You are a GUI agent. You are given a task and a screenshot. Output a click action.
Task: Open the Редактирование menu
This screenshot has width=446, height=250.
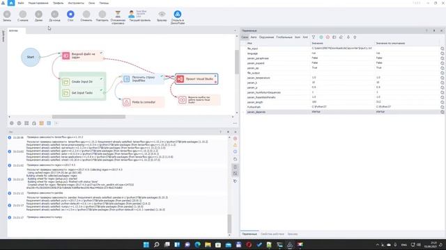(38, 3)
